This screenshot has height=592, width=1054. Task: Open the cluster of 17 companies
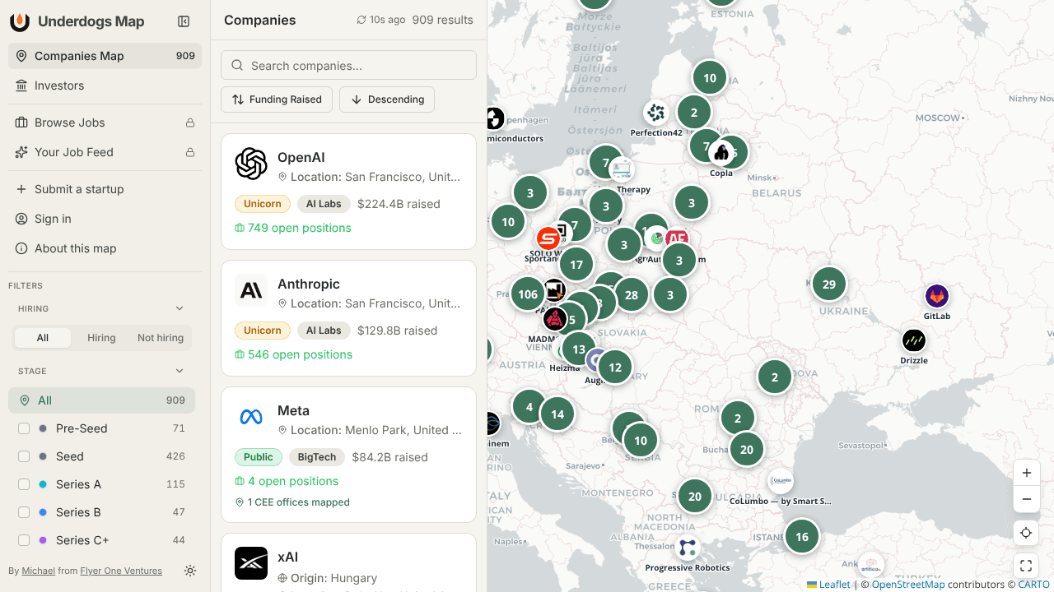pos(576,265)
